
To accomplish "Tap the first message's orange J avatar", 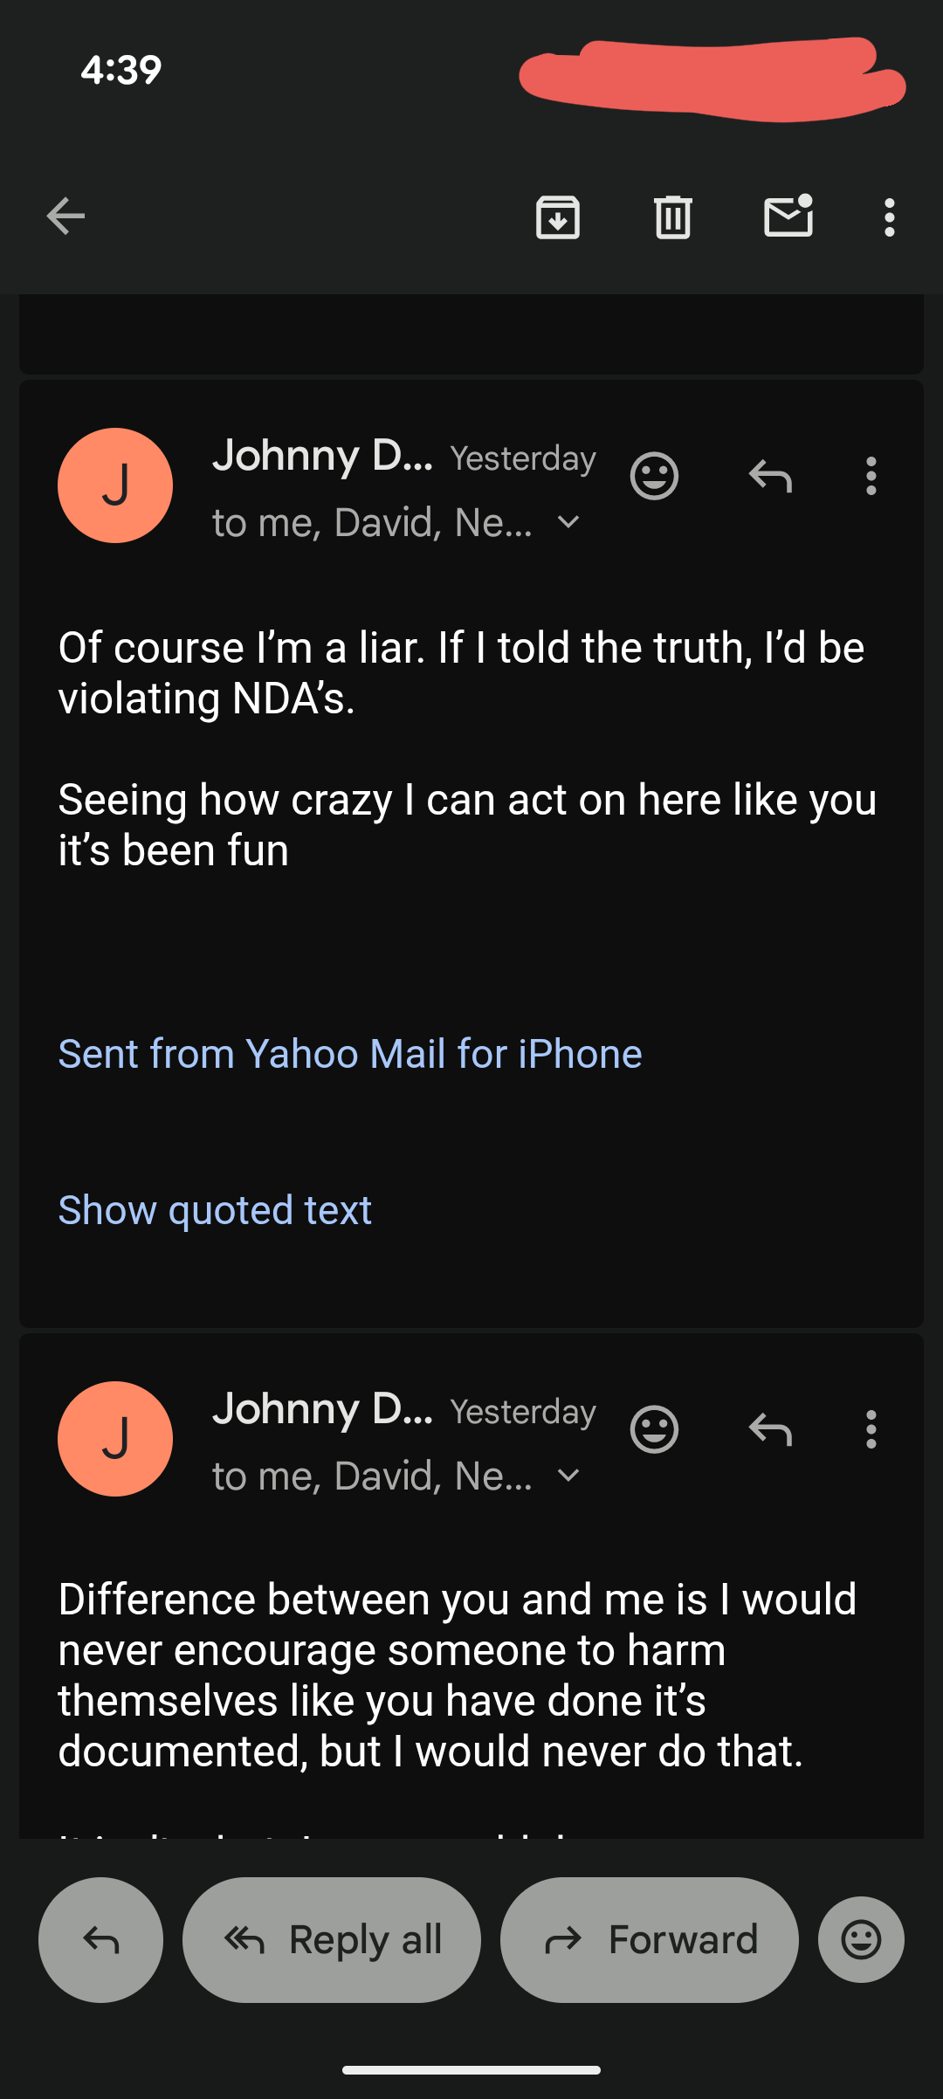I will 115,485.
